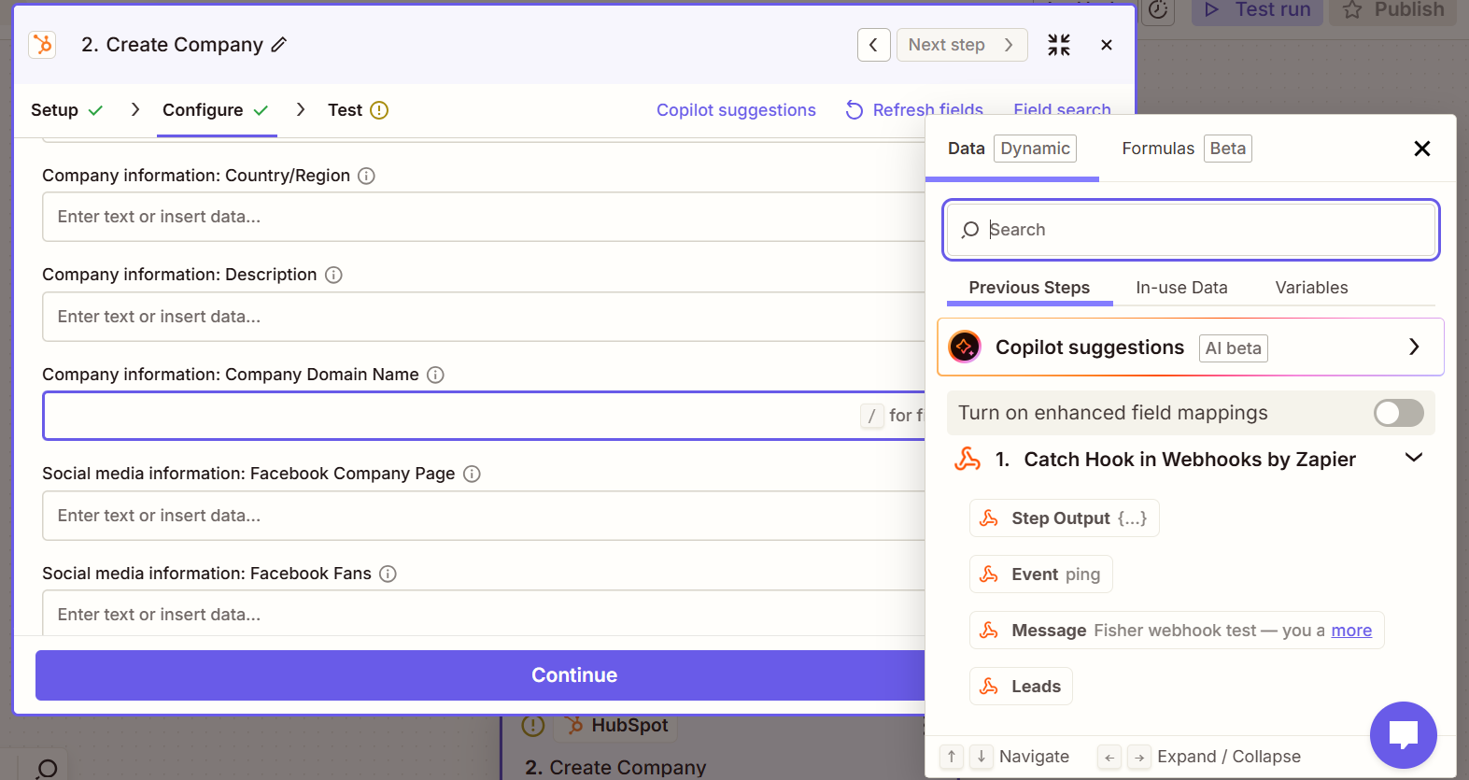Click the Test step warning icon
The width and height of the screenshot is (1469, 780).
tap(379, 110)
